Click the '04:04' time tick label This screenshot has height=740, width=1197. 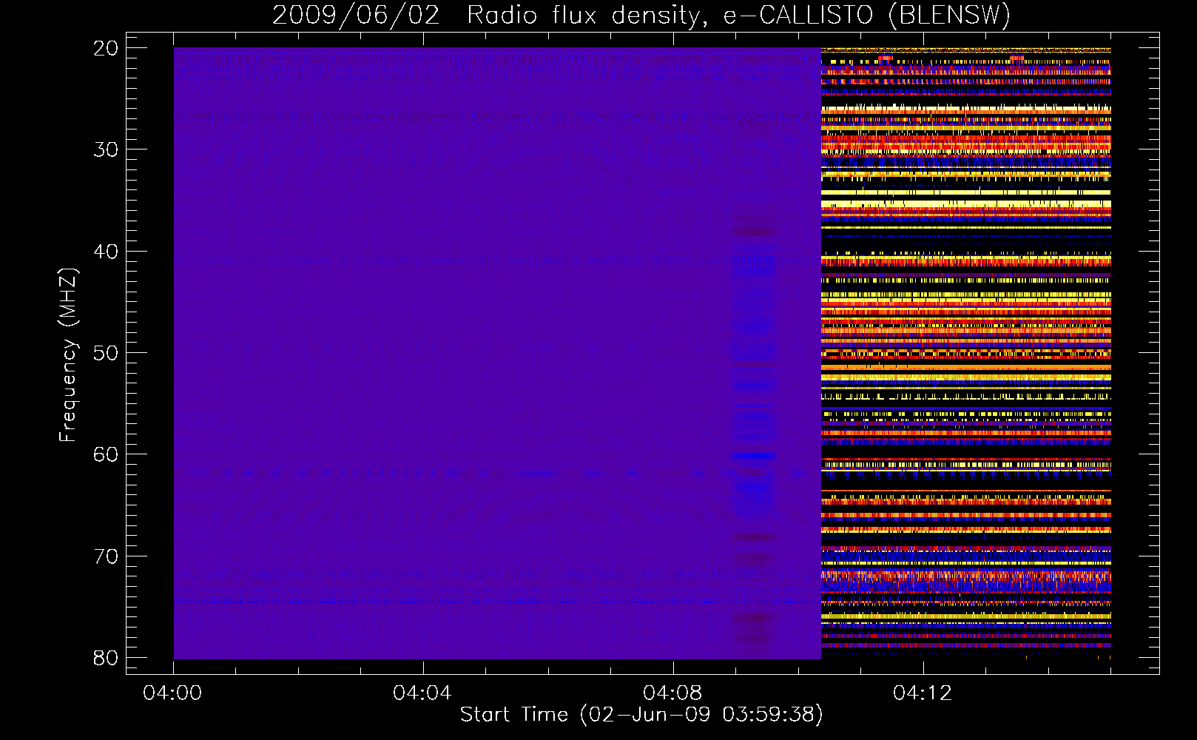(x=422, y=693)
